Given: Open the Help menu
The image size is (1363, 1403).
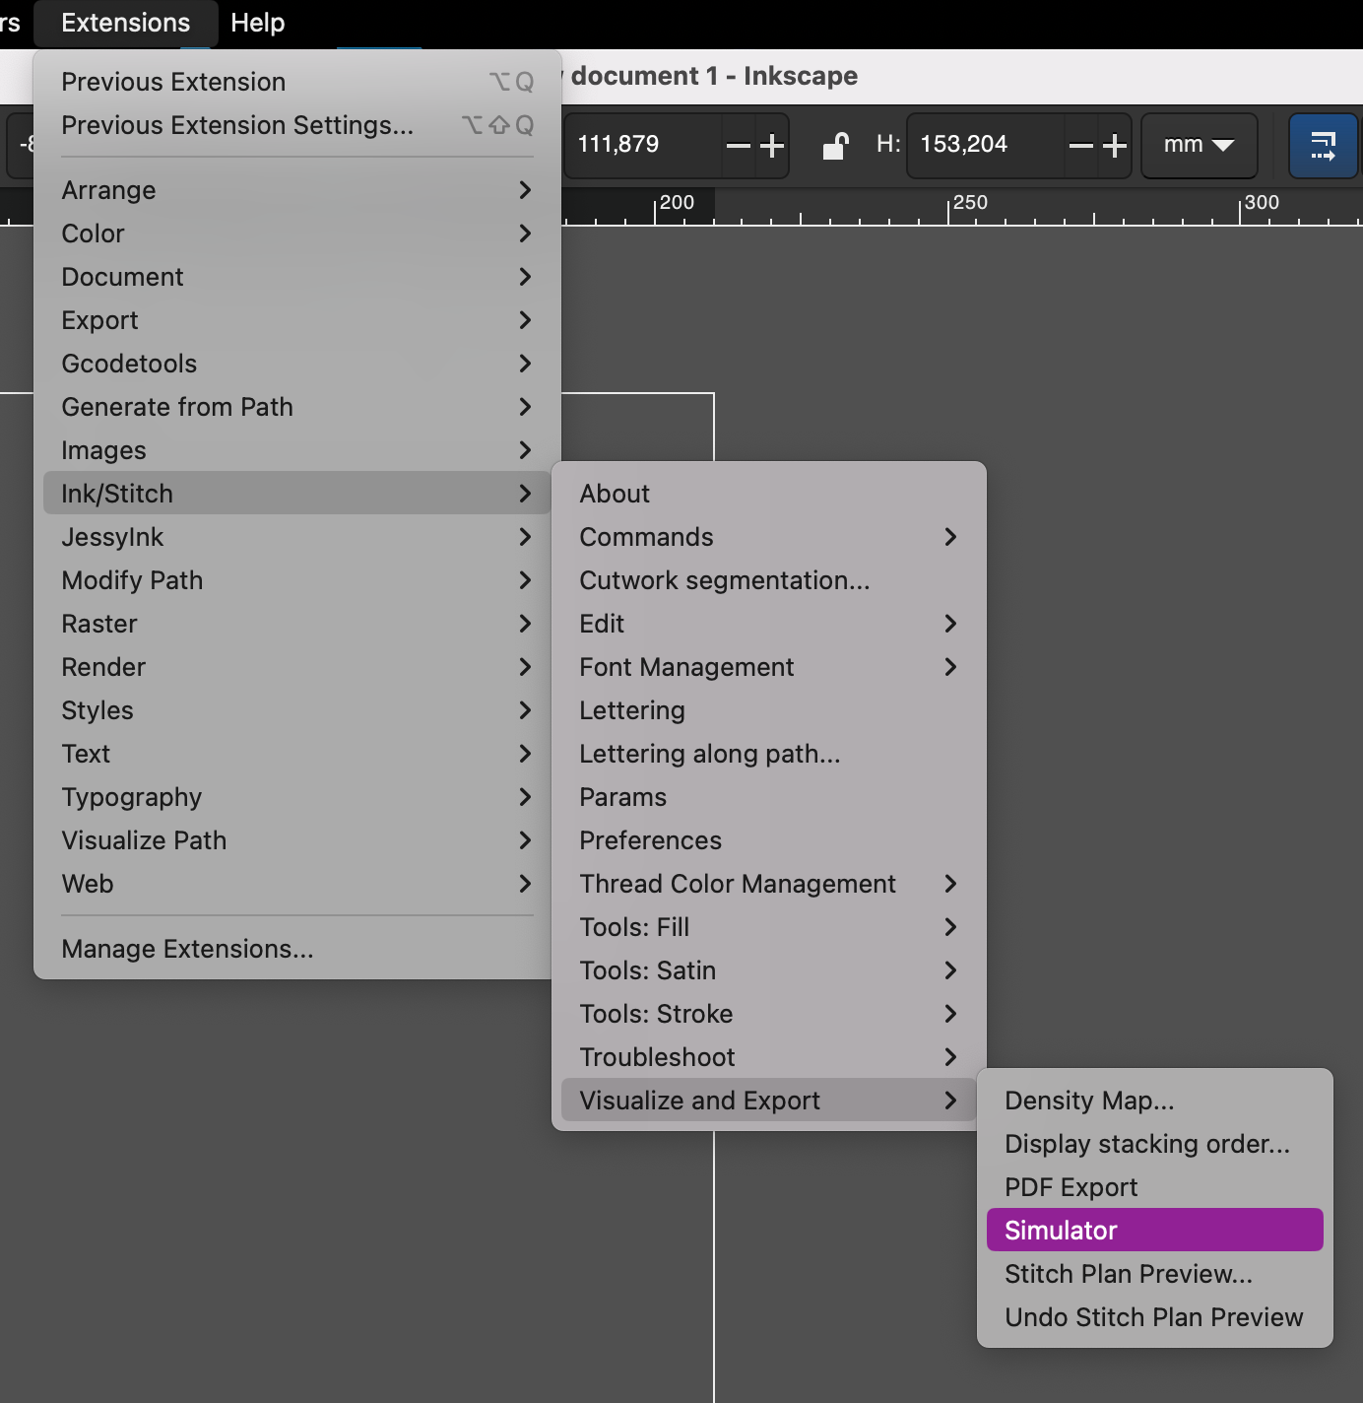Looking at the screenshot, I should (257, 23).
